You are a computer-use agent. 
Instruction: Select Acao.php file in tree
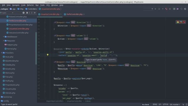9,57
